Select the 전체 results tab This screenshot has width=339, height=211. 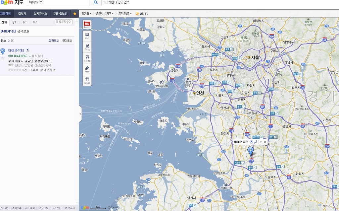pyautogui.click(x=4, y=22)
